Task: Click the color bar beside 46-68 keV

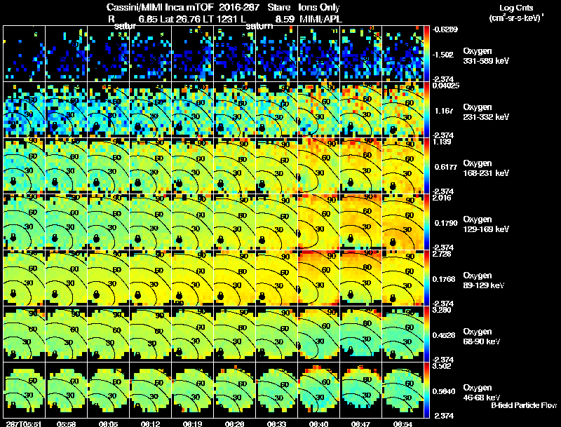Action: (x=426, y=390)
